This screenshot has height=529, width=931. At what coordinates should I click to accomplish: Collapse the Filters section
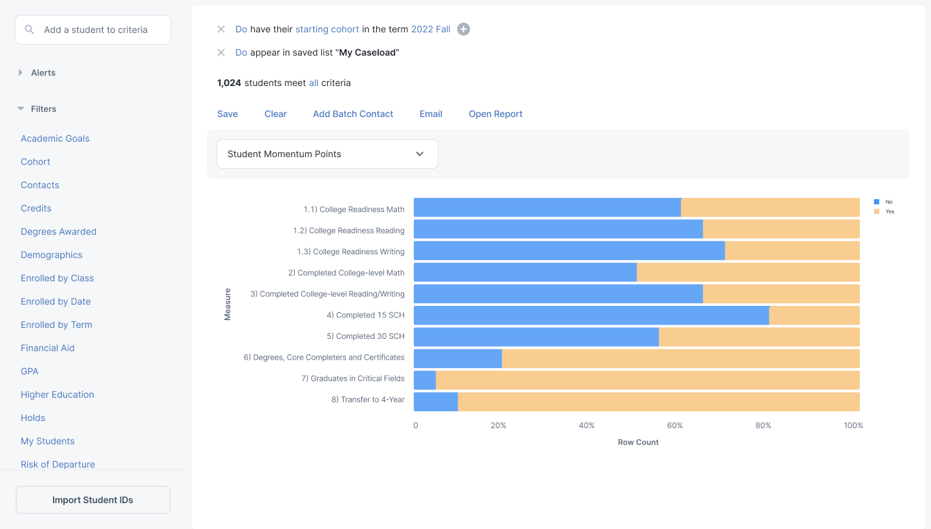tap(21, 109)
